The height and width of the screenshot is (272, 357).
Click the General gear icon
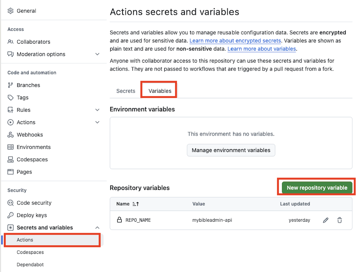click(x=11, y=11)
